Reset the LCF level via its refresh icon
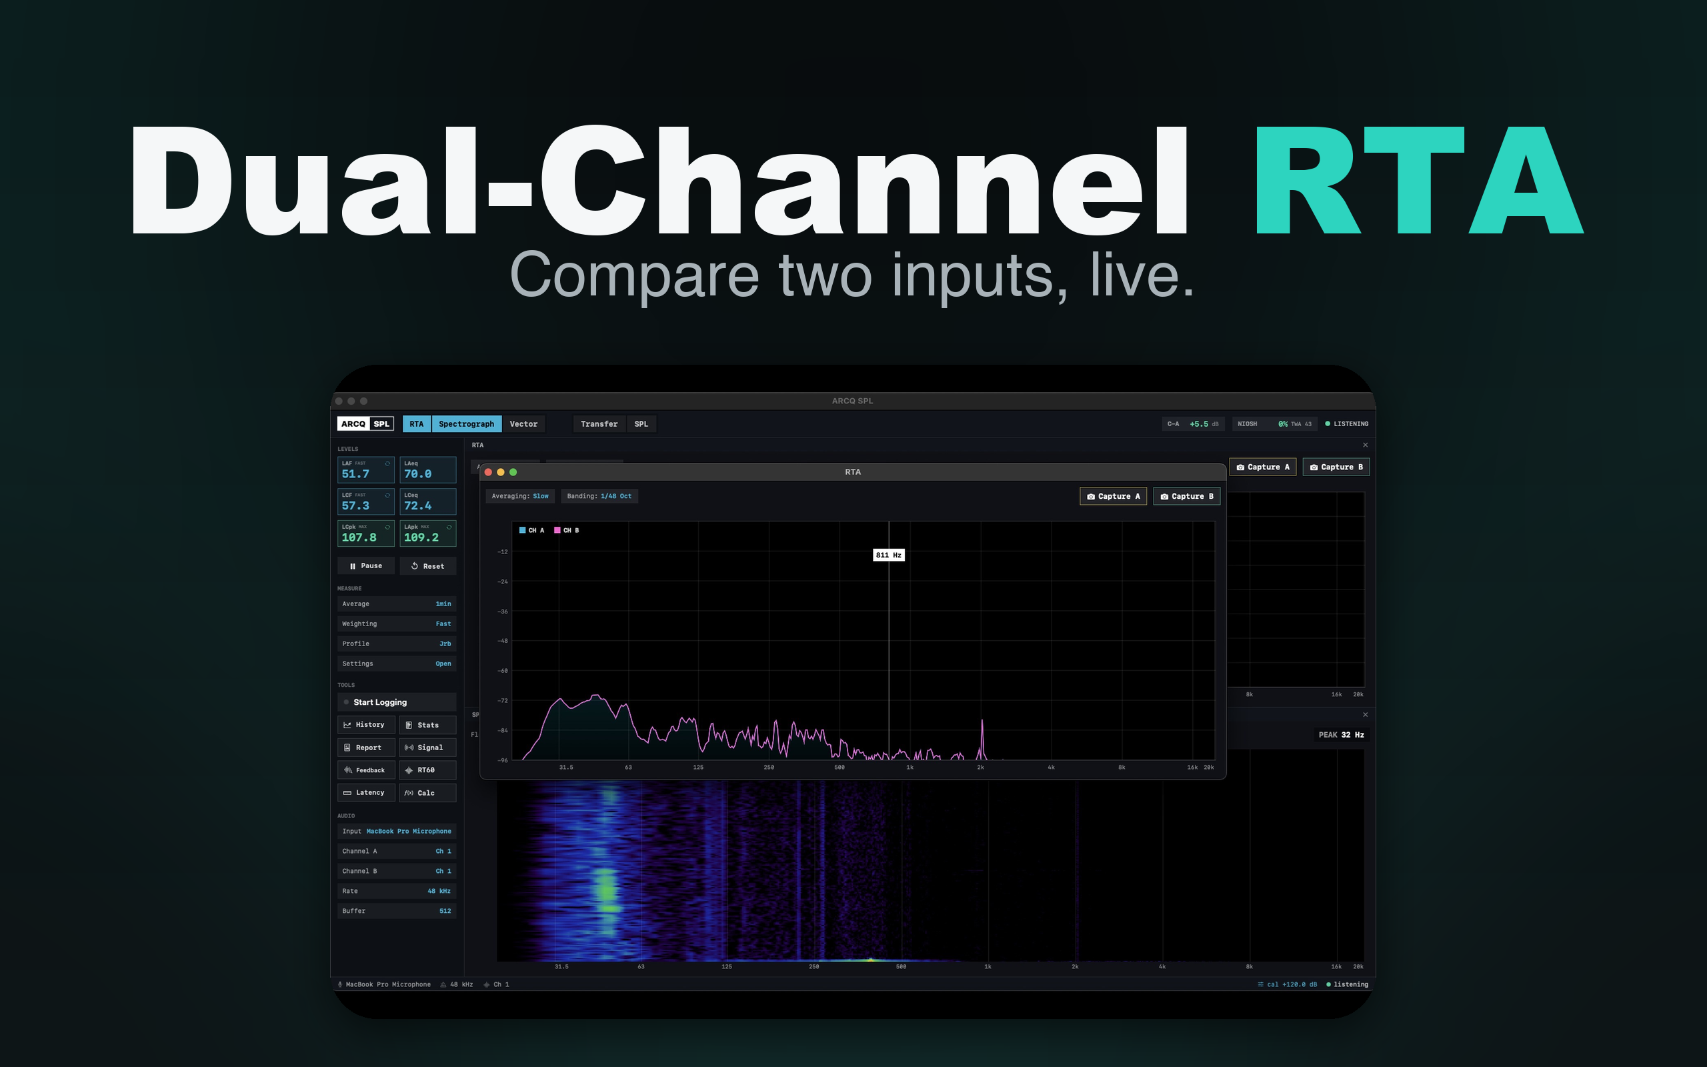 pos(387,495)
